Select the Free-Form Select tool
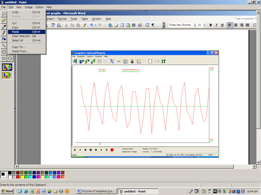The width and height of the screenshot is (261, 195). 4,14
